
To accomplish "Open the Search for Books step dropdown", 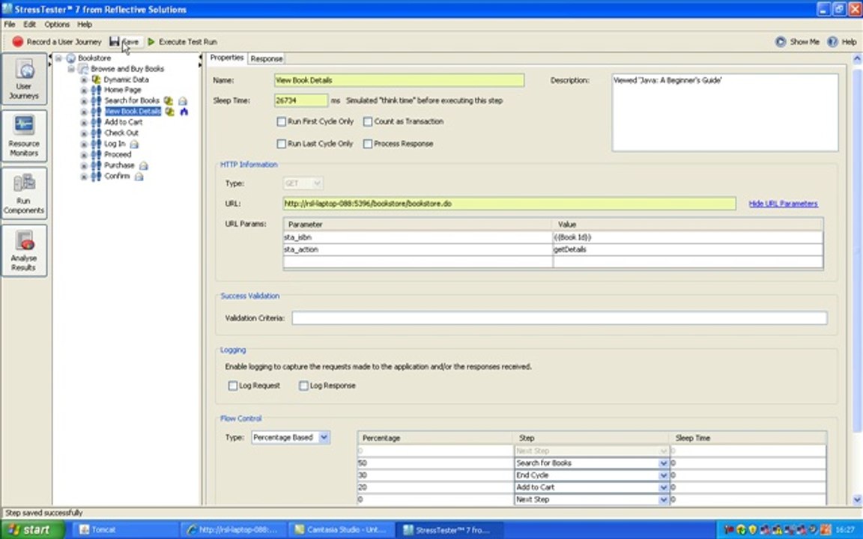I will [663, 463].
